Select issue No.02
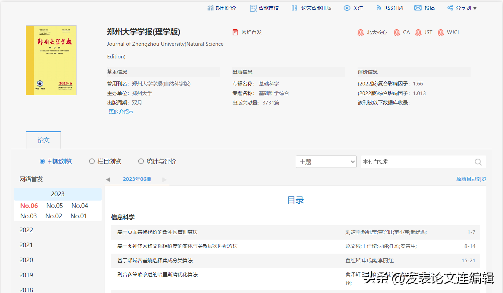Screen dimensions: 503x293 pos(54,216)
